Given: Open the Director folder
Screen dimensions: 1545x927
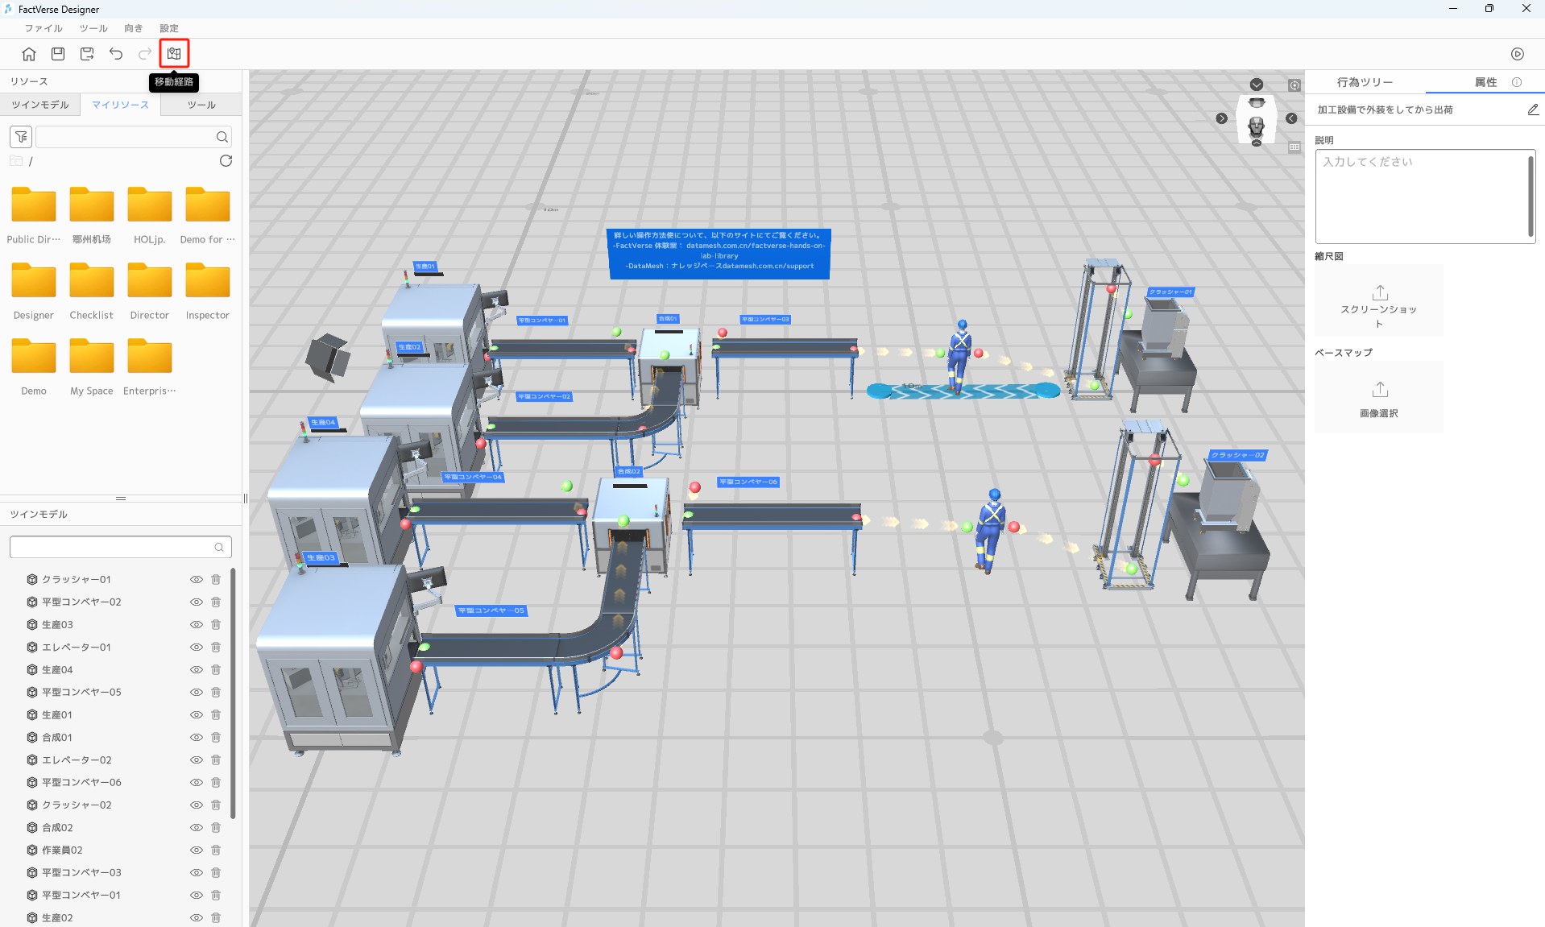Looking at the screenshot, I should [150, 290].
